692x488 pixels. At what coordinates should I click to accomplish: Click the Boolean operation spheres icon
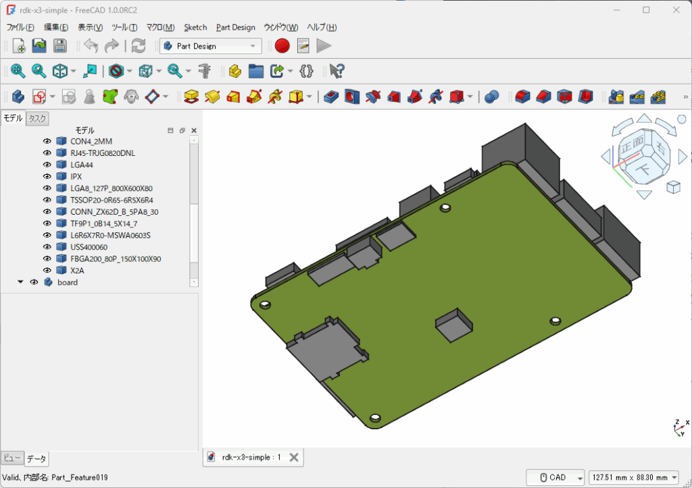pyautogui.click(x=491, y=97)
